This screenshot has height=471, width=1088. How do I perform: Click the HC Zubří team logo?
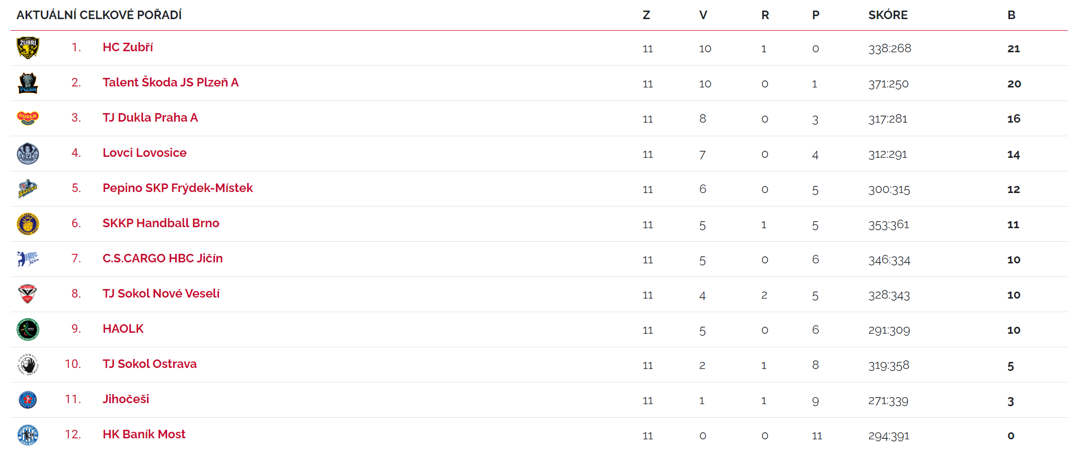coord(28,48)
